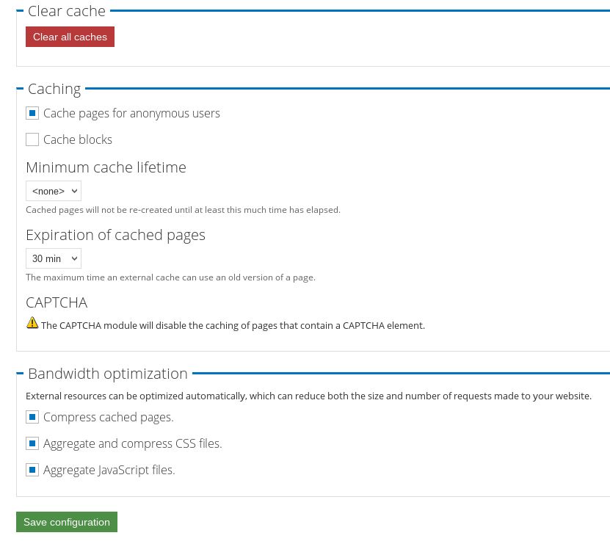Image resolution: width=610 pixels, height=541 pixels.
Task: Click the 'maximum time an external cache' description
Action: point(171,277)
